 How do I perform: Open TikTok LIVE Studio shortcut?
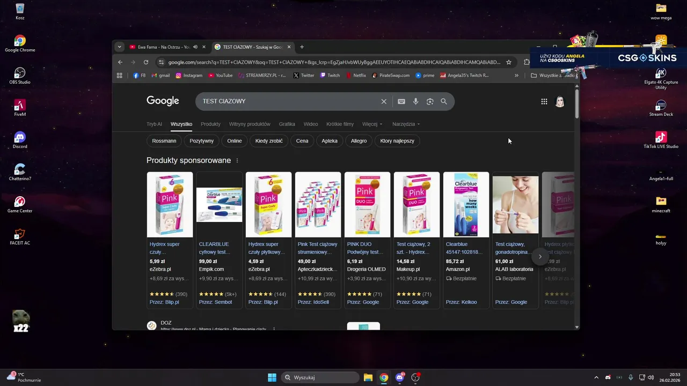(661, 140)
